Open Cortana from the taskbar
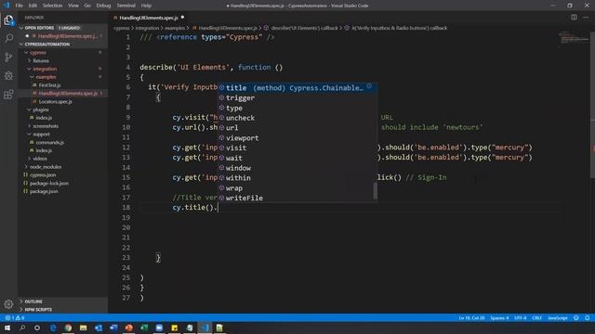The image size is (595, 334). click(37, 328)
